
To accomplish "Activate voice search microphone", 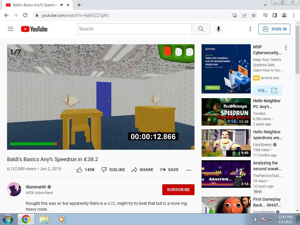I will (219, 29).
